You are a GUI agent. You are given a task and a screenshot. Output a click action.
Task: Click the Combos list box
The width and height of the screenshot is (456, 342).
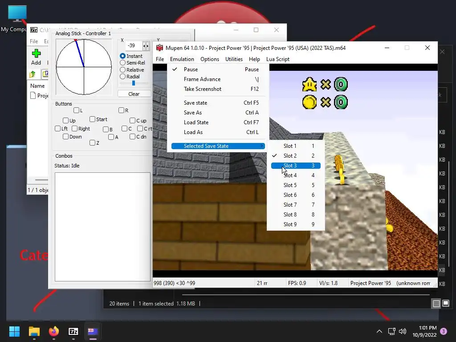[x=102, y=227]
